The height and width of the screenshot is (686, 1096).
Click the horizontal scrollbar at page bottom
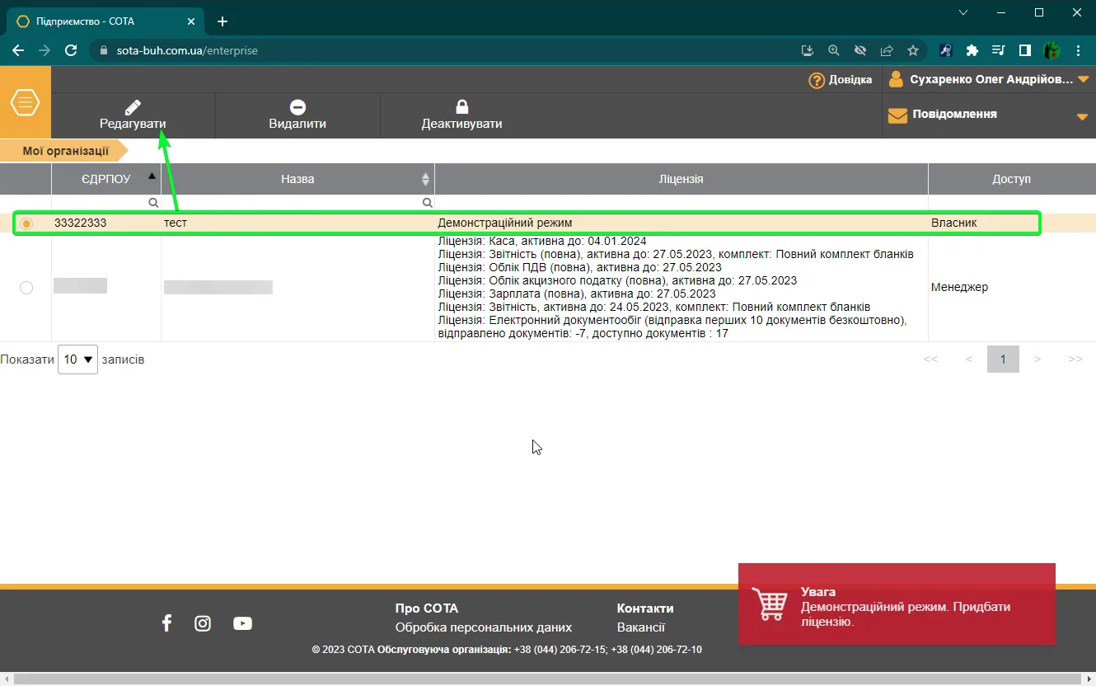pos(547,679)
